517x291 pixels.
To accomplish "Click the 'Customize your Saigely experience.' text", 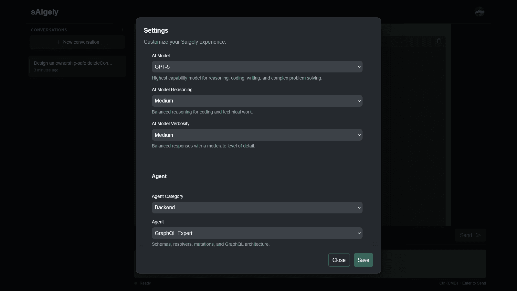I will click(x=185, y=42).
